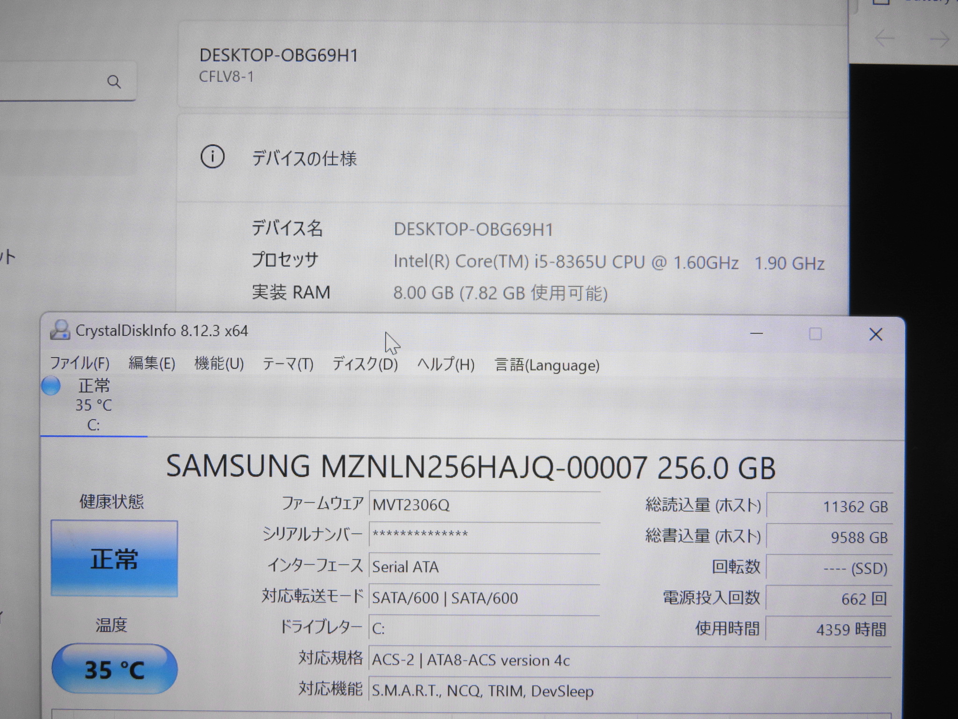The width and height of the screenshot is (958, 719).
Task: Click the processor value Intel Core i5-8365U
Action: 609,262
